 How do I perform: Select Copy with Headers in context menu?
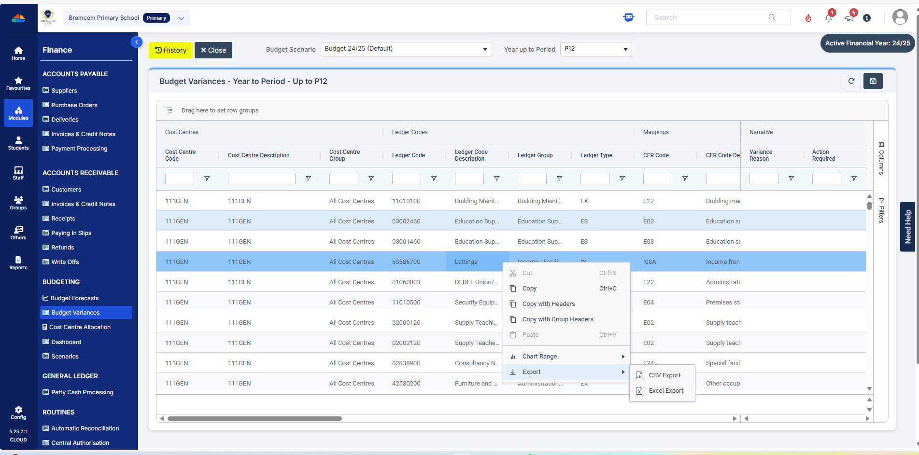click(x=548, y=304)
